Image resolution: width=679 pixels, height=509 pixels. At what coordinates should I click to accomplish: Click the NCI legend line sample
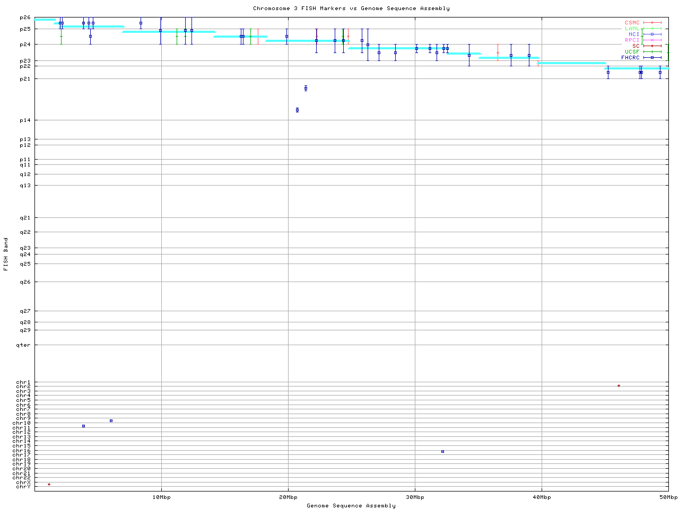point(652,34)
